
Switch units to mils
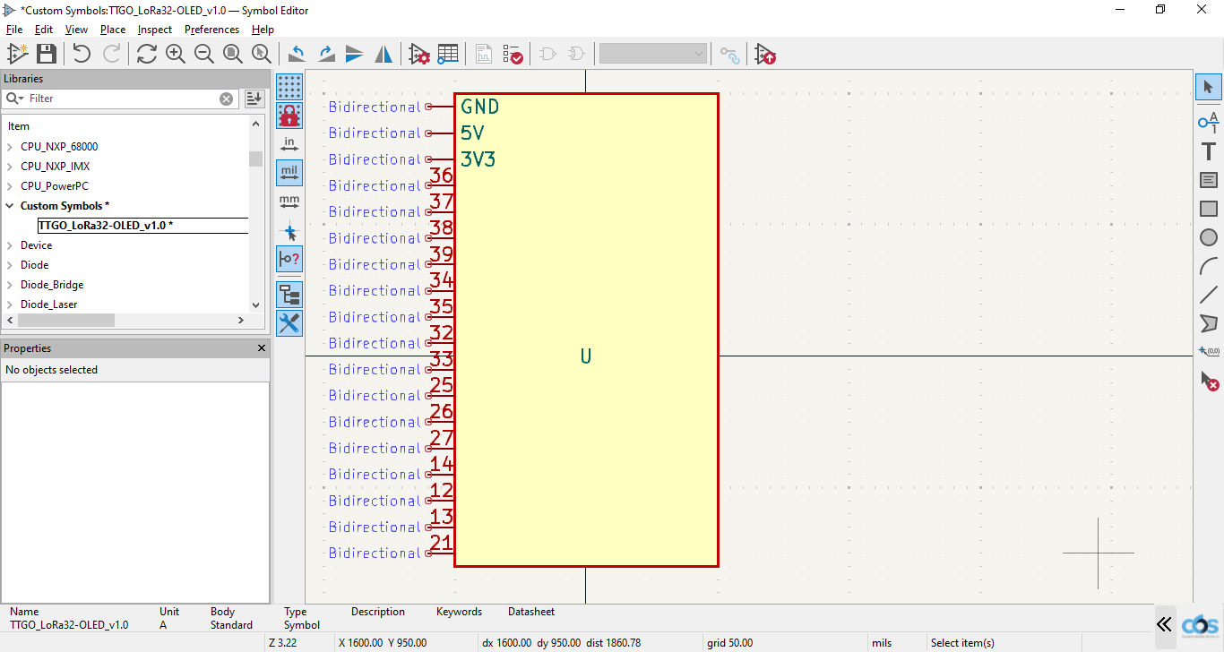click(x=289, y=173)
